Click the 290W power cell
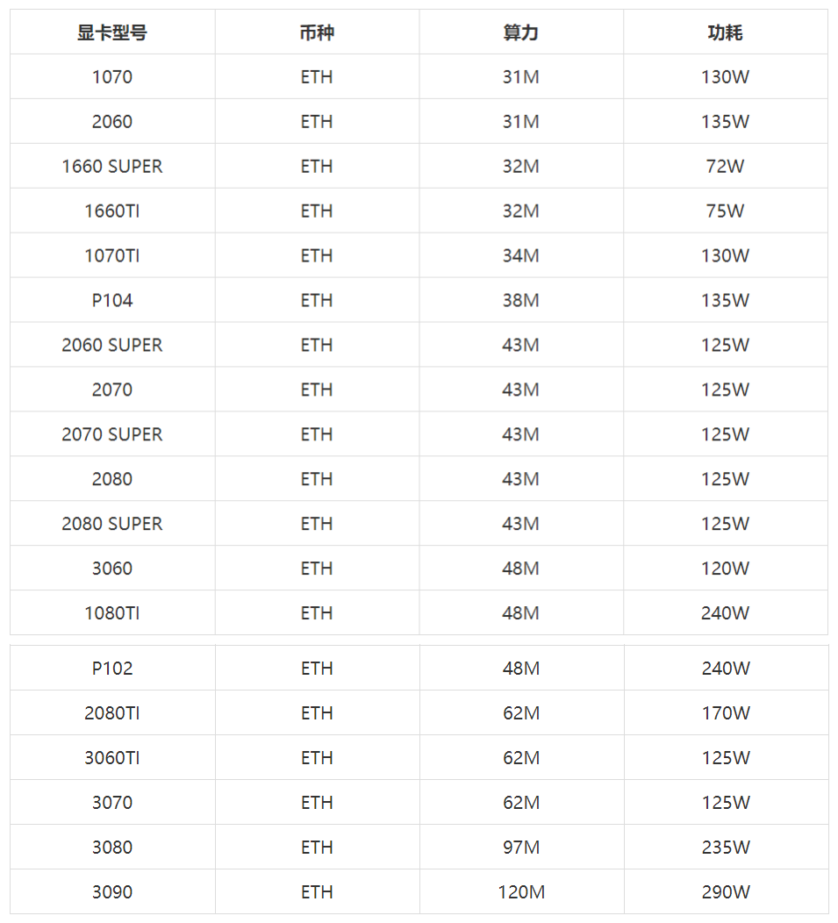The height and width of the screenshot is (923, 838). click(x=726, y=892)
